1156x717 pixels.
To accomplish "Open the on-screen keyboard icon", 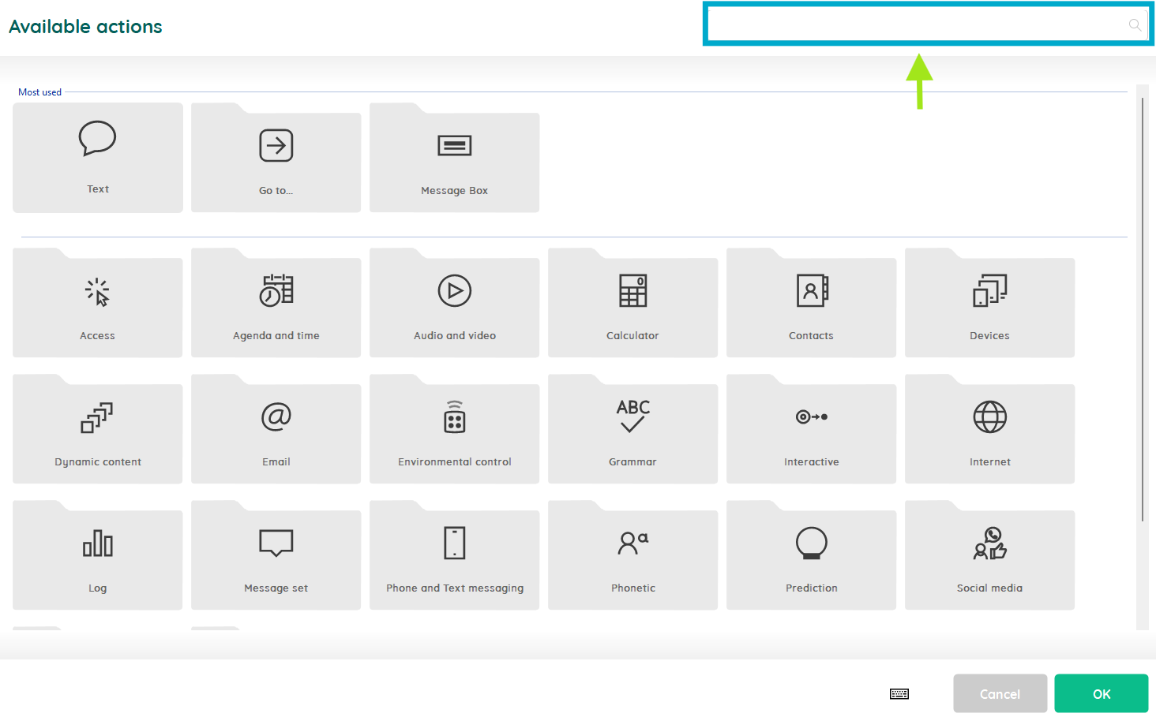I will click(899, 693).
